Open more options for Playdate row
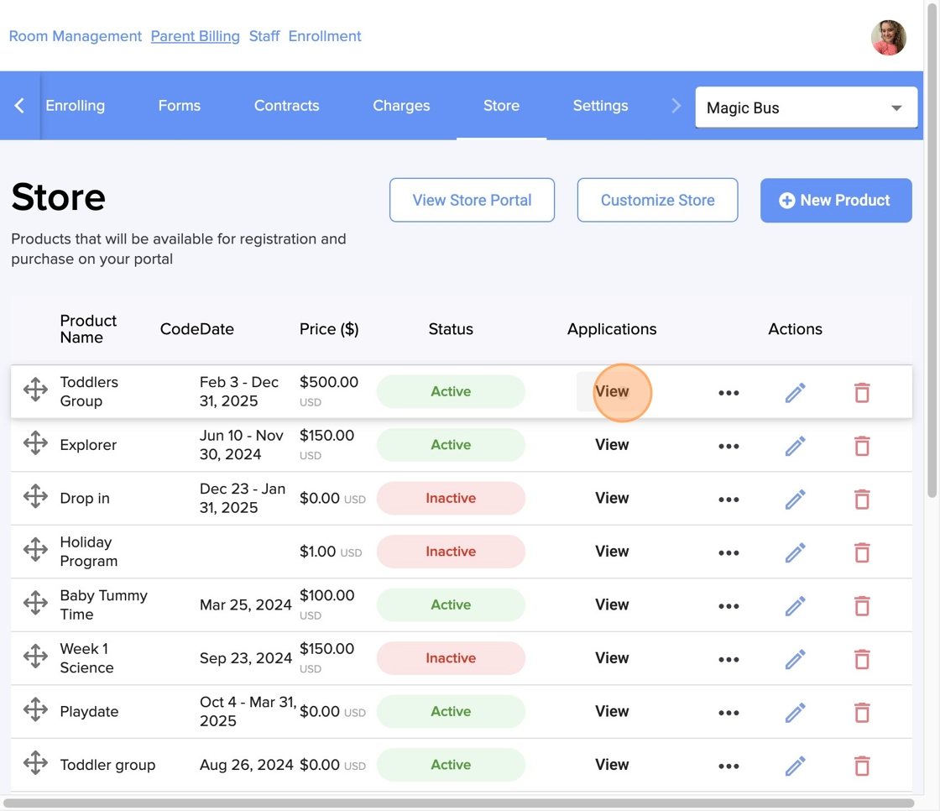The width and height of the screenshot is (940, 811). click(728, 714)
